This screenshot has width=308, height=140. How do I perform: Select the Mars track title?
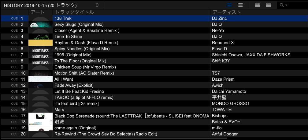[x=59, y=110]
